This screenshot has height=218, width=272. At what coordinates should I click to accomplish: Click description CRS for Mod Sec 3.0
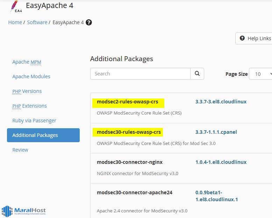(156, 144)
